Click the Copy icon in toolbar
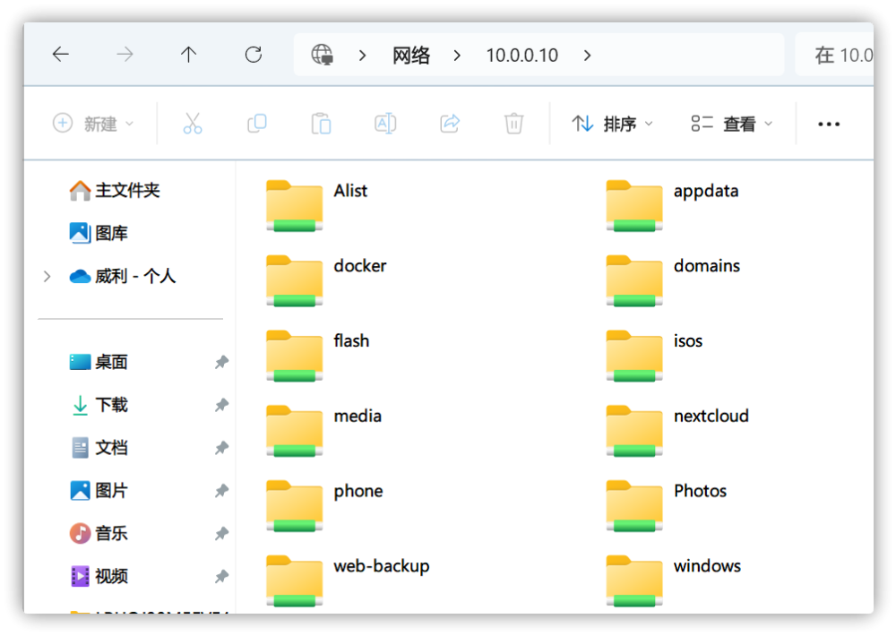The image size is (896, 636). coord(257,124)
